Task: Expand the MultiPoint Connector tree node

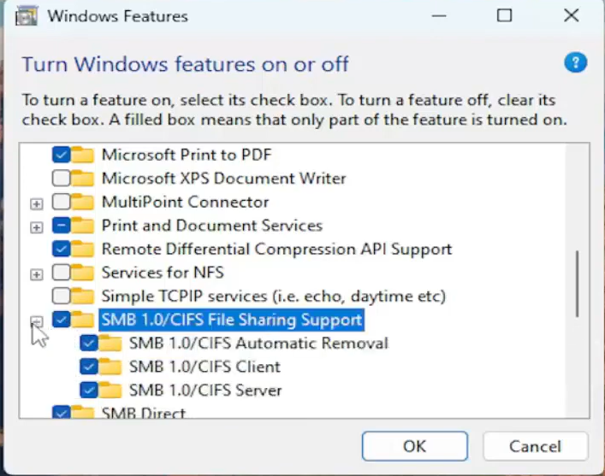Action: click(37, 204)
